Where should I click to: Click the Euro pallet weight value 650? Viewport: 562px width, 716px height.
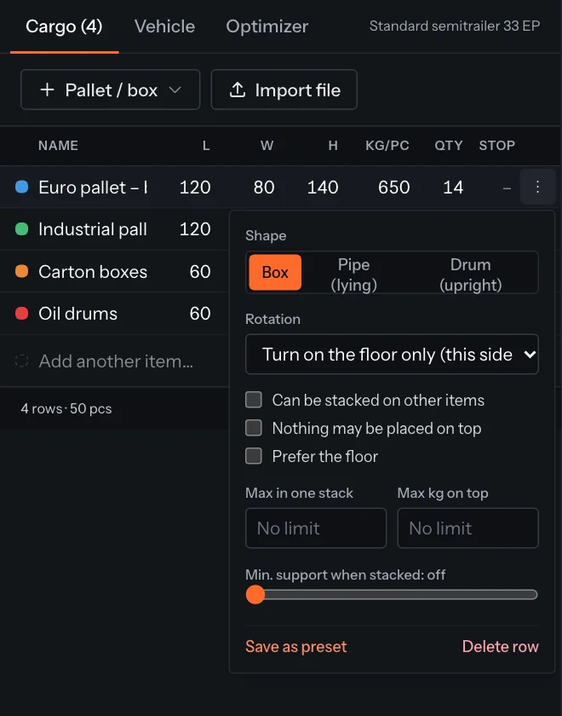click(x=393, y=188)
